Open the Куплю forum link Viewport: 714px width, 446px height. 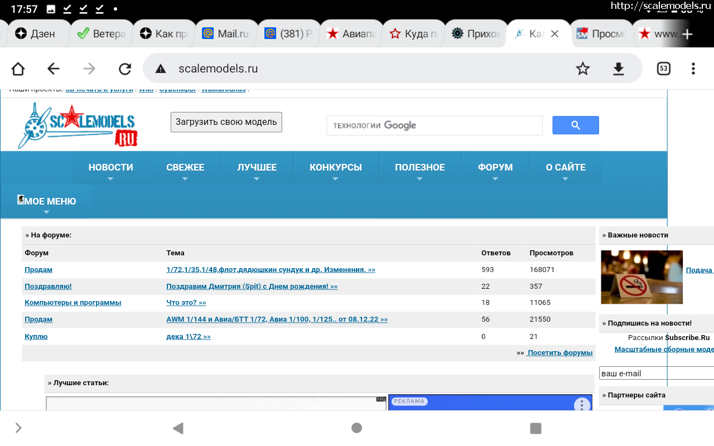(x=36, y=337)
